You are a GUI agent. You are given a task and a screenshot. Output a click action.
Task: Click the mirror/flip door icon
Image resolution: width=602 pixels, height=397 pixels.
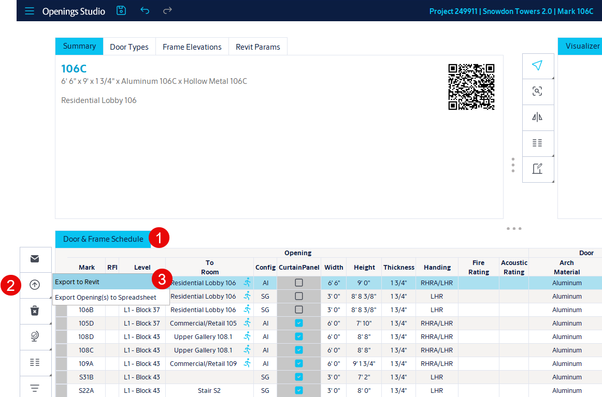click(538, 117)
